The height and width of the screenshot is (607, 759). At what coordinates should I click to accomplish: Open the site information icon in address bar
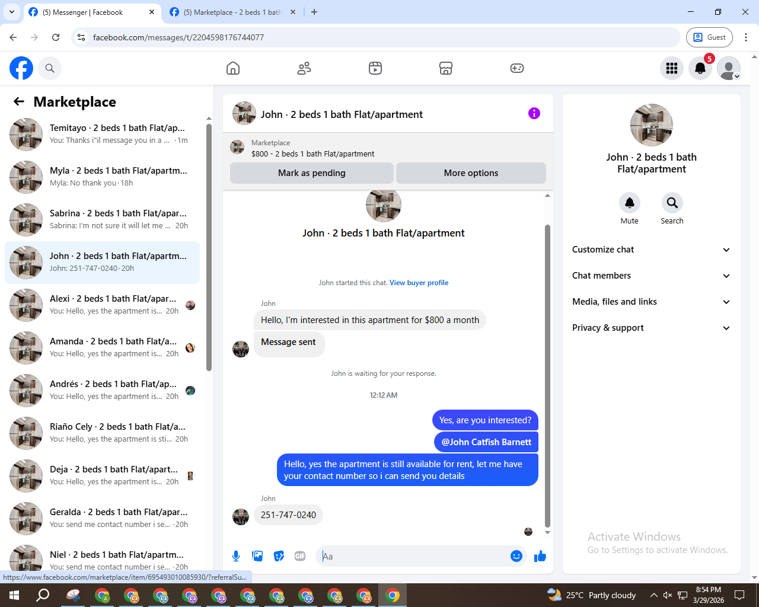82,37
